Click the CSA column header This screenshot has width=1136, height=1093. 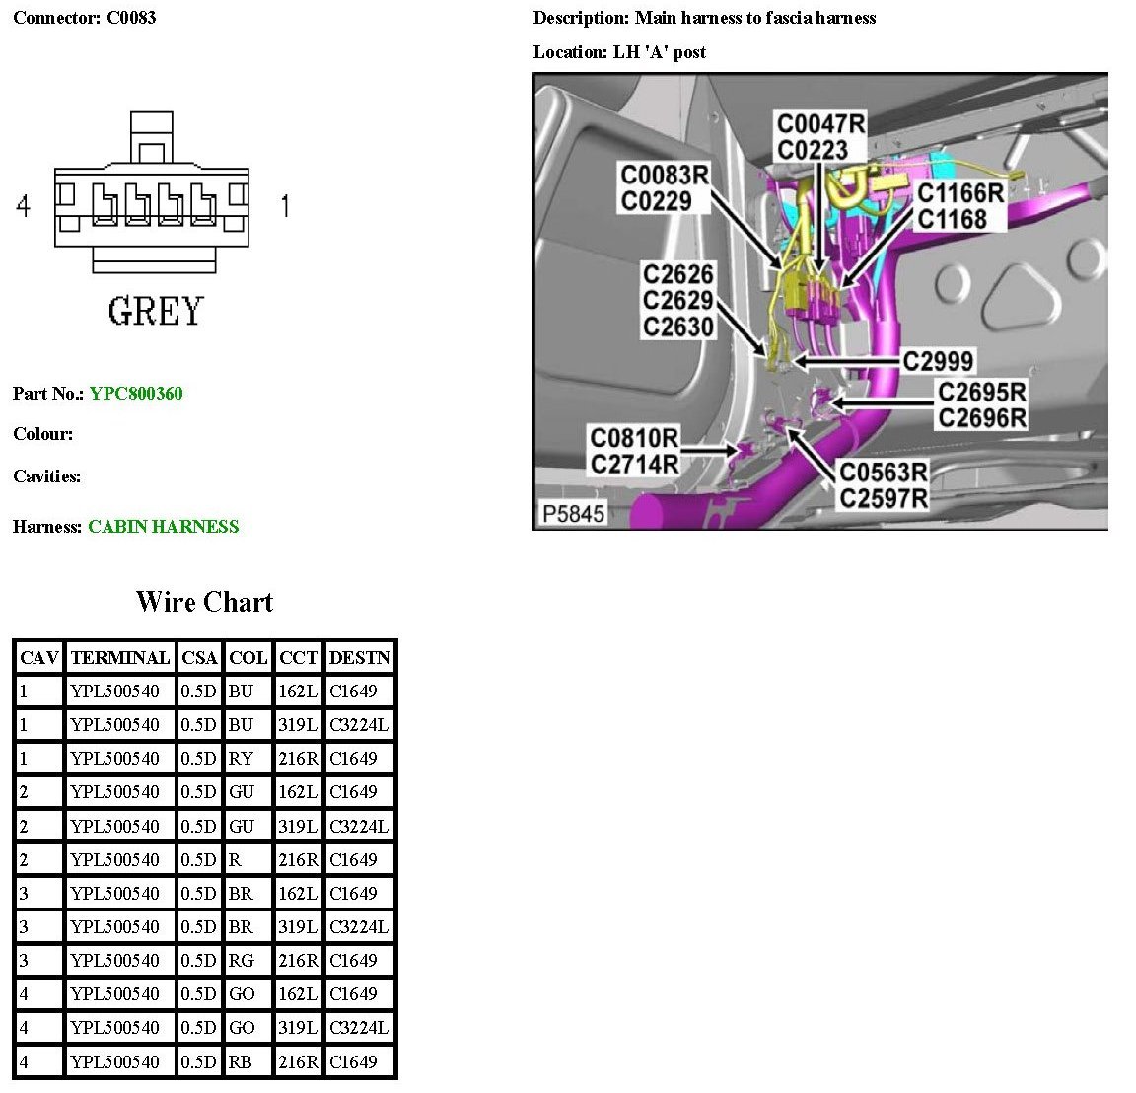(x=199, y=657)
